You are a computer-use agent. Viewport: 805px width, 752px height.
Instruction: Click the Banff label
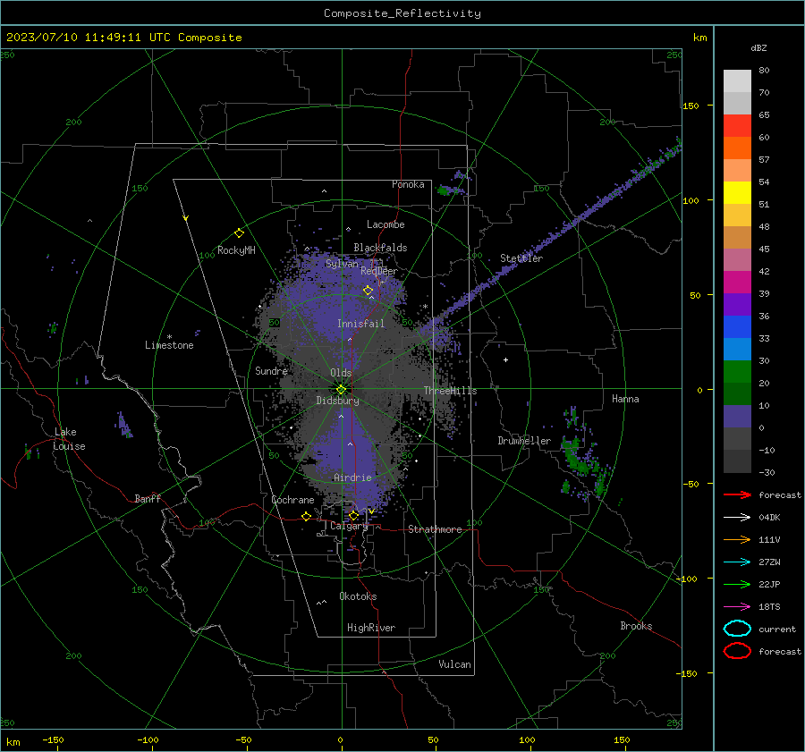tap(148, 499)
